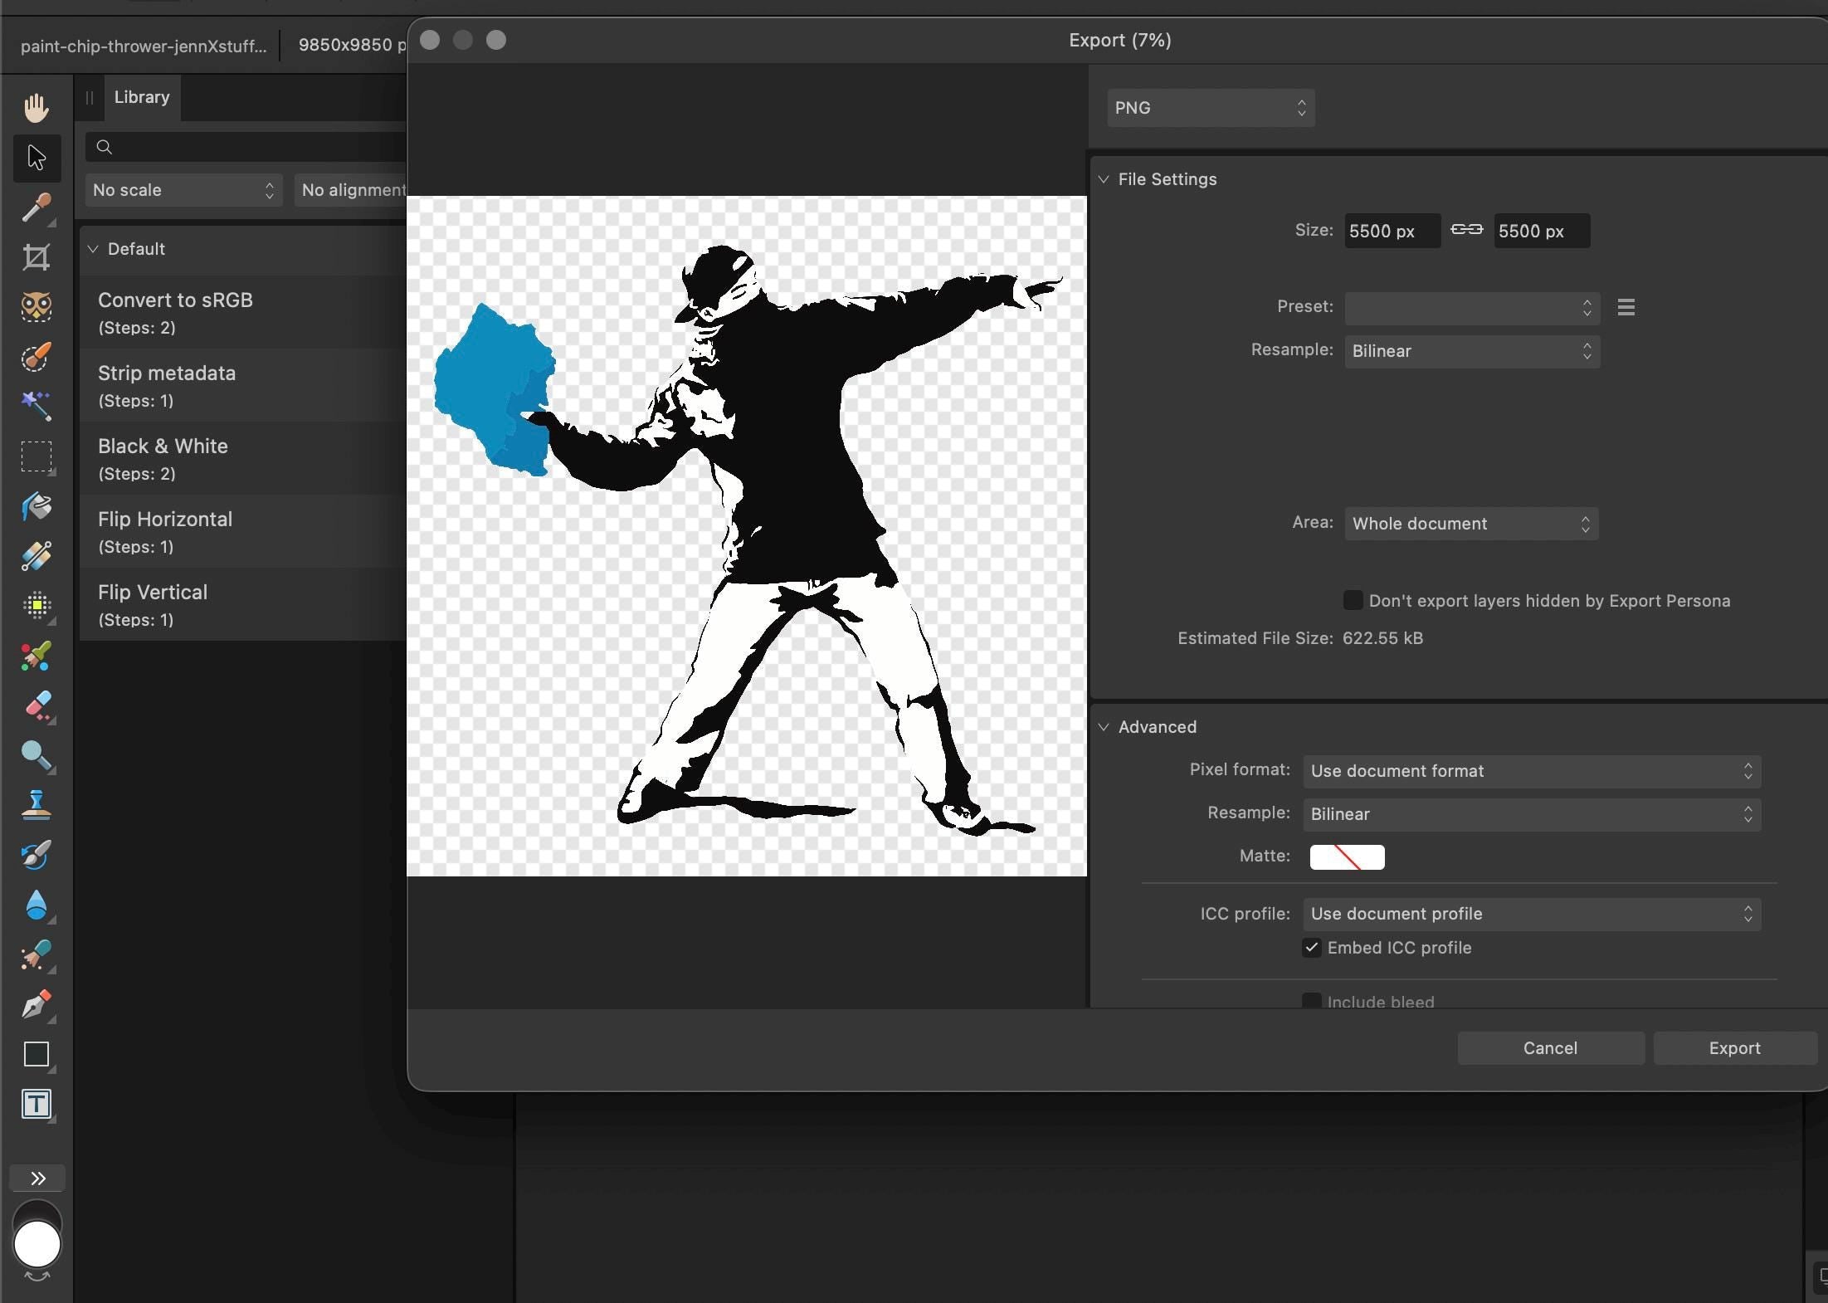
Task: Select the Blur droplet tool
Action: tap(37, 905)
